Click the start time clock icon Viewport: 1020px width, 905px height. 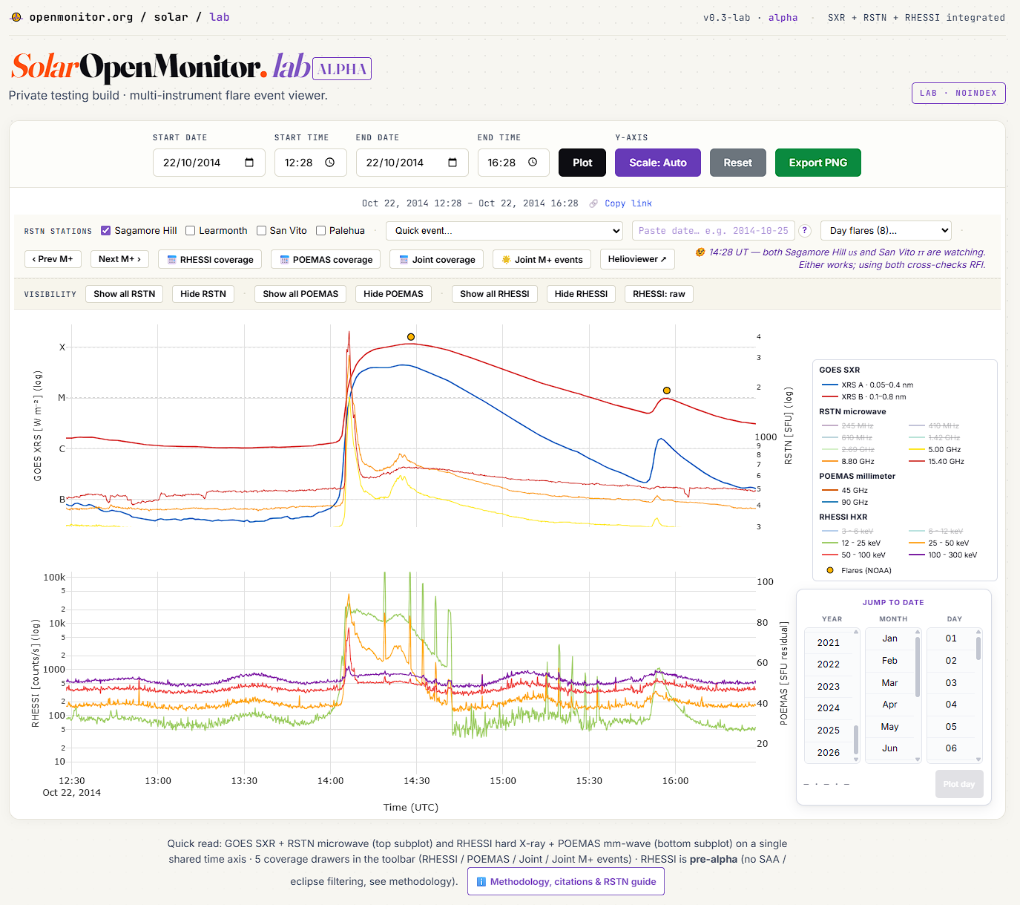[x=330, y=163]
